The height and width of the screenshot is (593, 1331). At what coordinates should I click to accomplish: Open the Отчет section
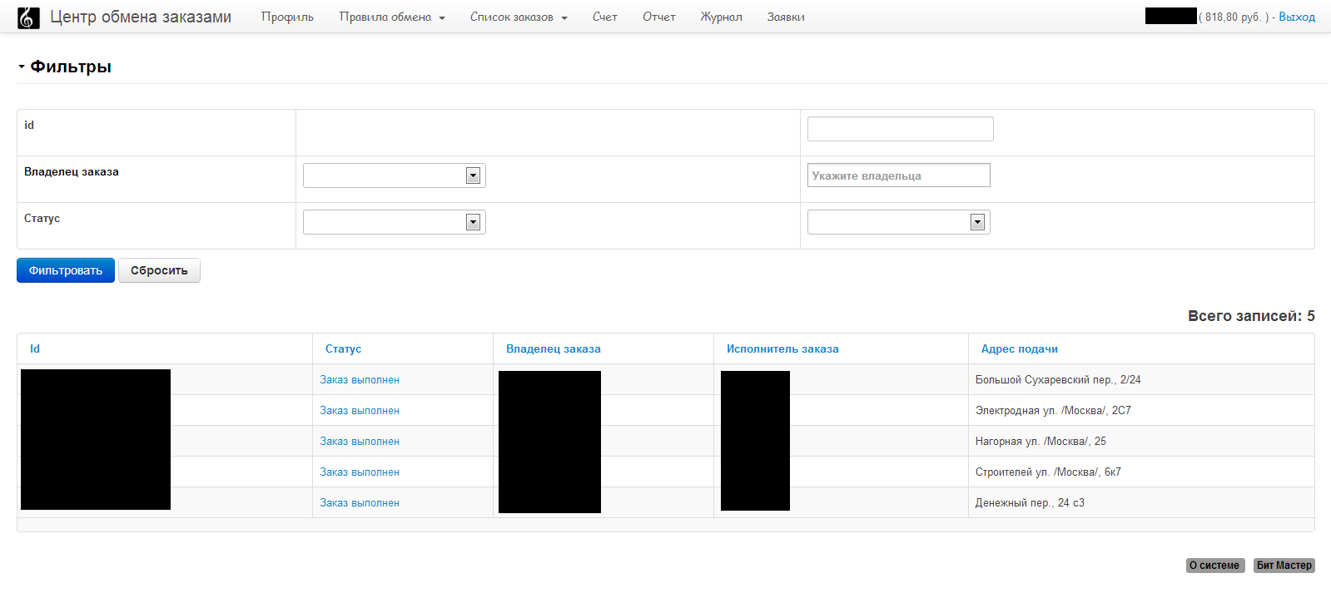point(658,17)
